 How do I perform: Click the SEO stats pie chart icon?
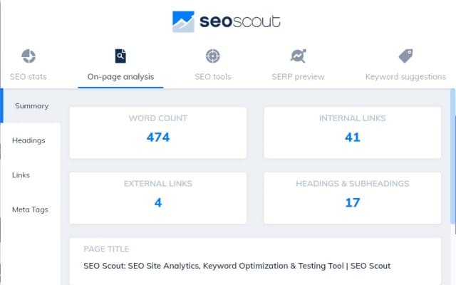28,56
